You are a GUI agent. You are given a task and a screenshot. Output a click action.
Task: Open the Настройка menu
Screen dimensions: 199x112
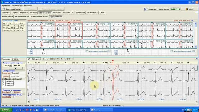point(28,6)
